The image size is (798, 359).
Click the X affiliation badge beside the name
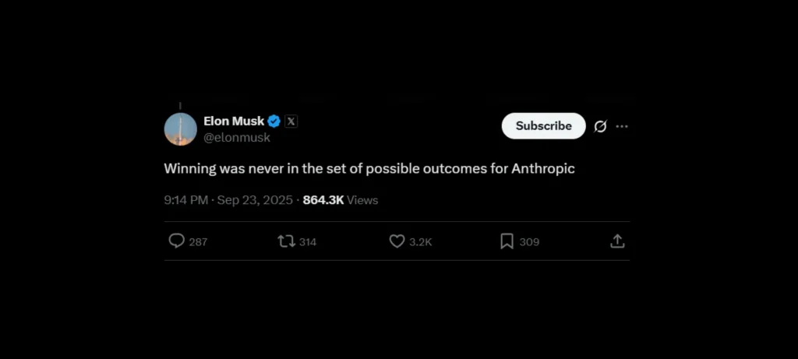pyautogui.click(x=291, y=121)
